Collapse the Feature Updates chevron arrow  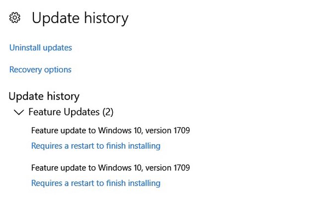[19, 112]
